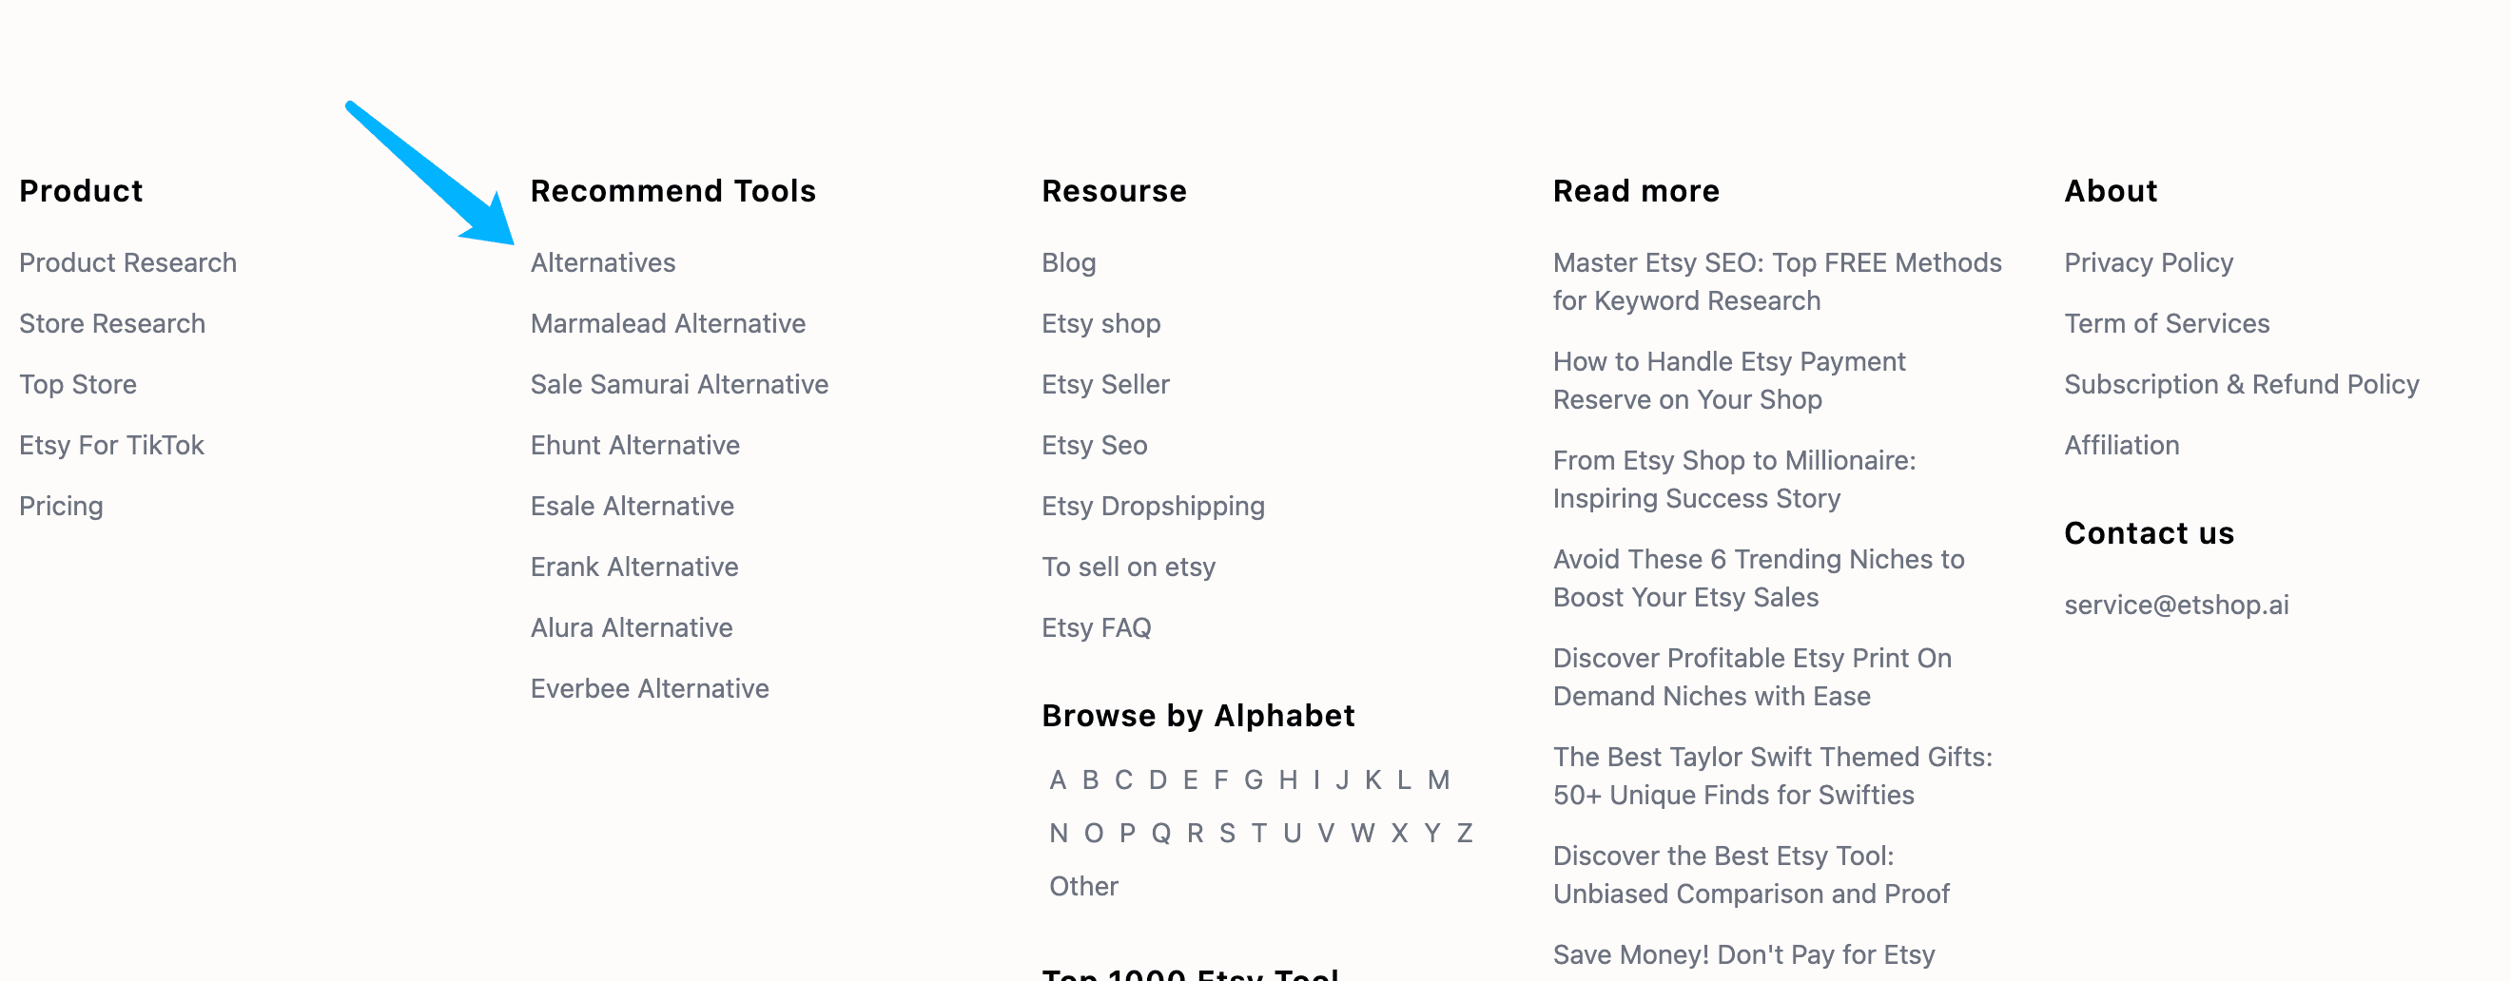Viewport: 2511px width, 981px height.
Task: Browse alphabet letter Z
Action: click(x=1464, y=834)
